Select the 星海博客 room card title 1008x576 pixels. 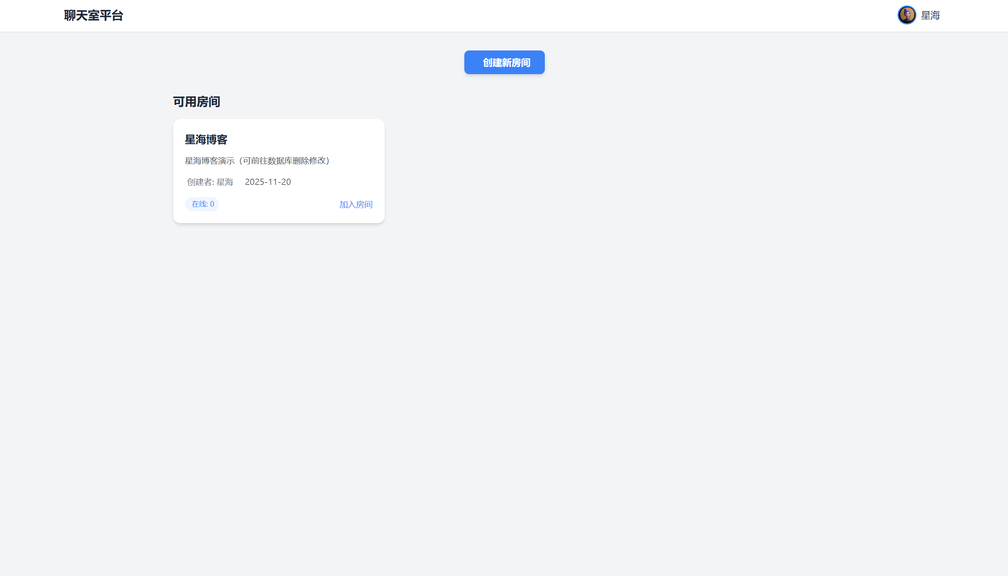click(206, 140)
